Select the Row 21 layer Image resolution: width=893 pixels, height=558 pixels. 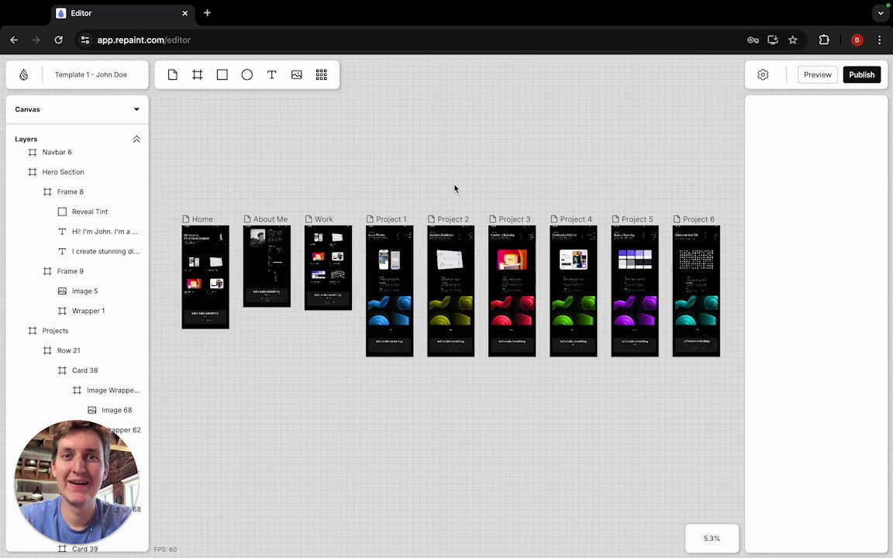pyautogui.click(x=68, y=351)
